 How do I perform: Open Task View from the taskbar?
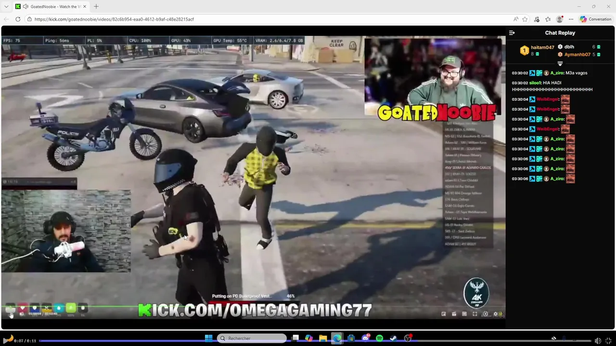pyautogui.click(x=295, y=338)
